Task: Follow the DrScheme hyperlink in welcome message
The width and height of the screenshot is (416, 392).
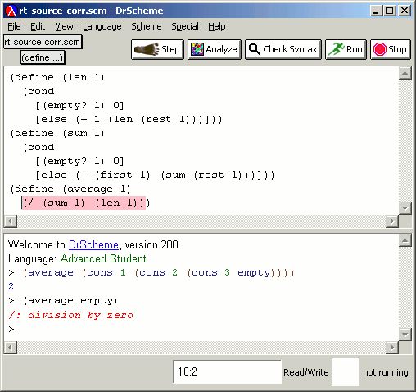Action: [93, 244]
